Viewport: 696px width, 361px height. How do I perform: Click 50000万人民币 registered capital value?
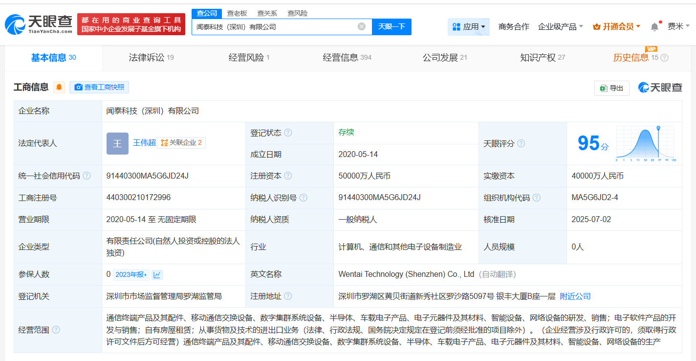(x=364, y=176)
